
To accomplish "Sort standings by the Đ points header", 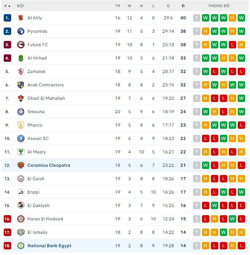I will (183, 6).
